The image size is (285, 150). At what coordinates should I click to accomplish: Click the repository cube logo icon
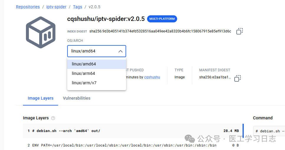pos(41,32)
